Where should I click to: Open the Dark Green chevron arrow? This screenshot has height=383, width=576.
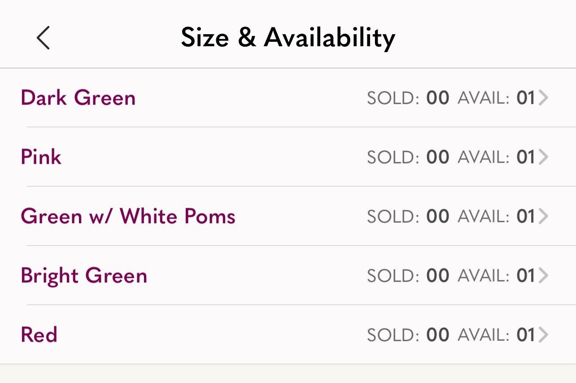pyautogui.click(x=543, y=98)
